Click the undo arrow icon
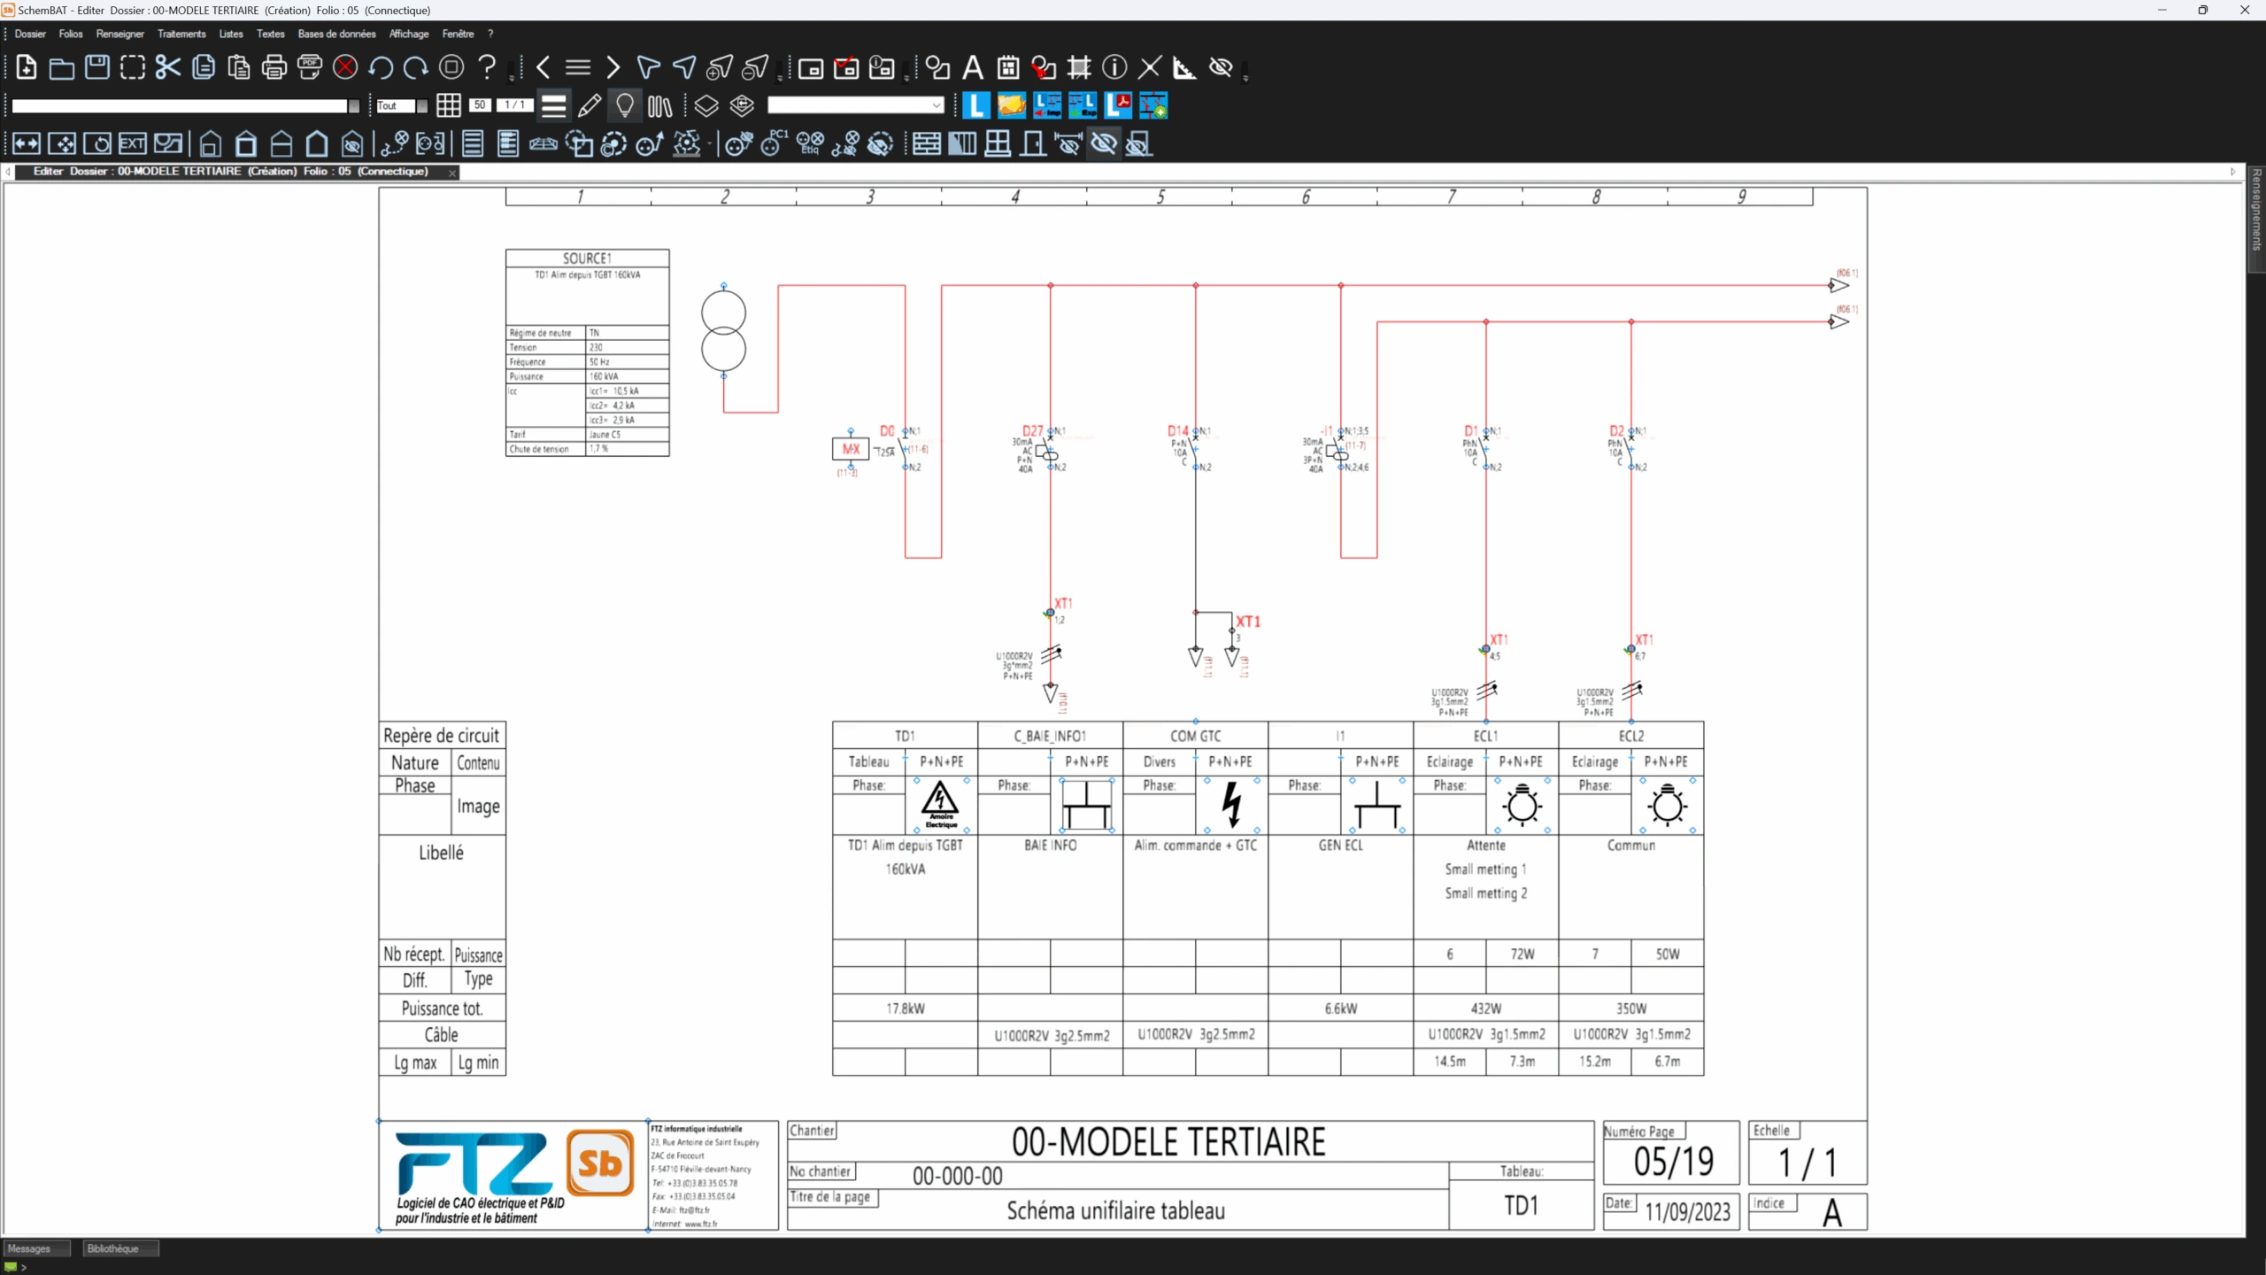 (381, 67)
